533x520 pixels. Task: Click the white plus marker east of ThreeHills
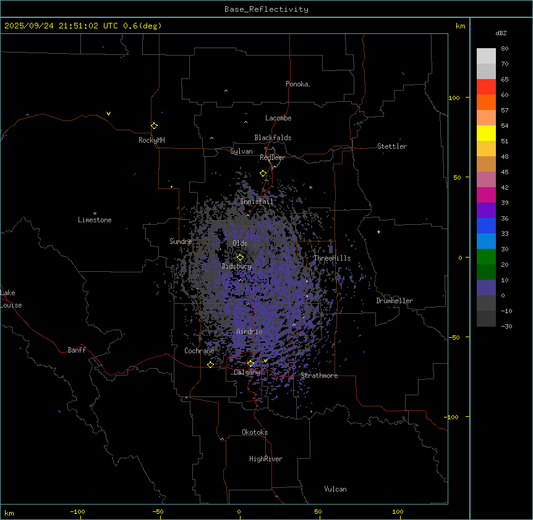378,232
